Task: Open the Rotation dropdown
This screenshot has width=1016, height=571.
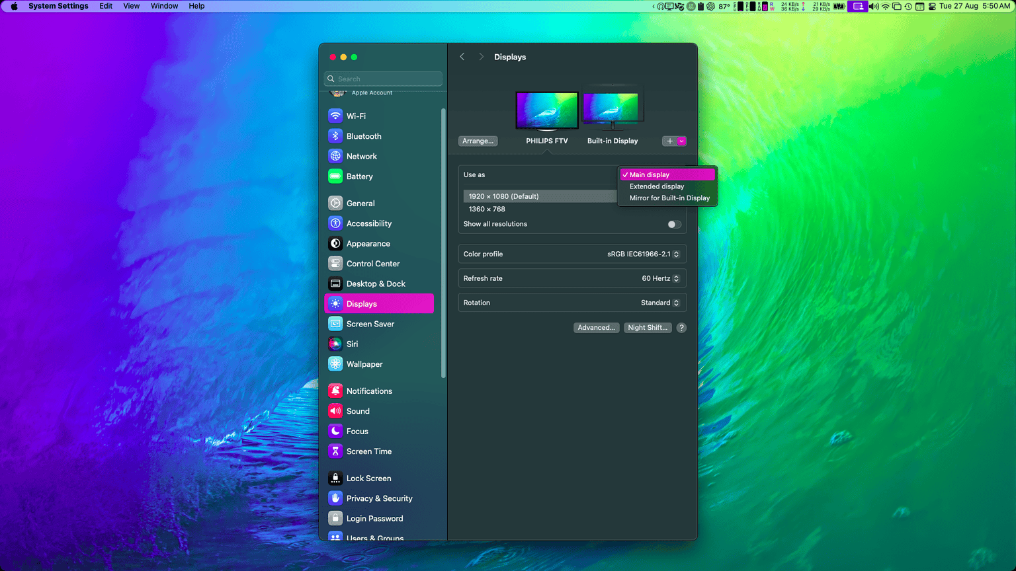Action: pos(660,303)
